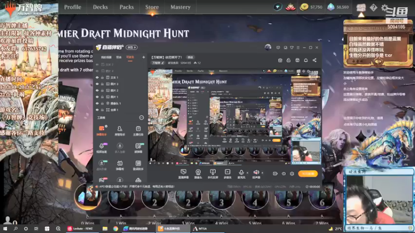415x233 pixels.
Task: Select the 全屏 1 source row
Action: (120, 110)
